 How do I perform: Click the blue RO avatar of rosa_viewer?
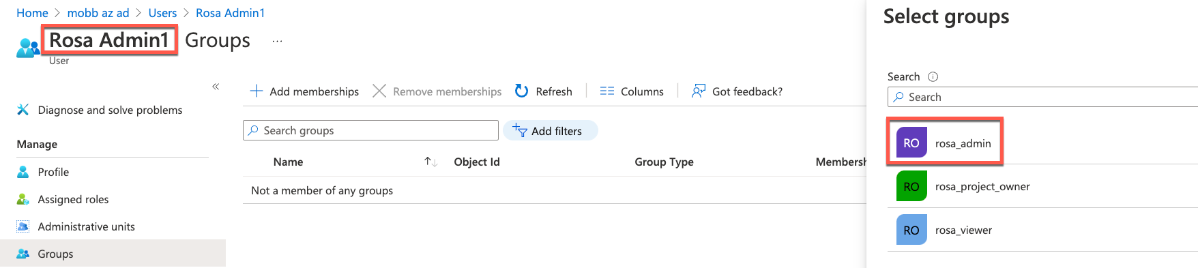pos(911,230)
